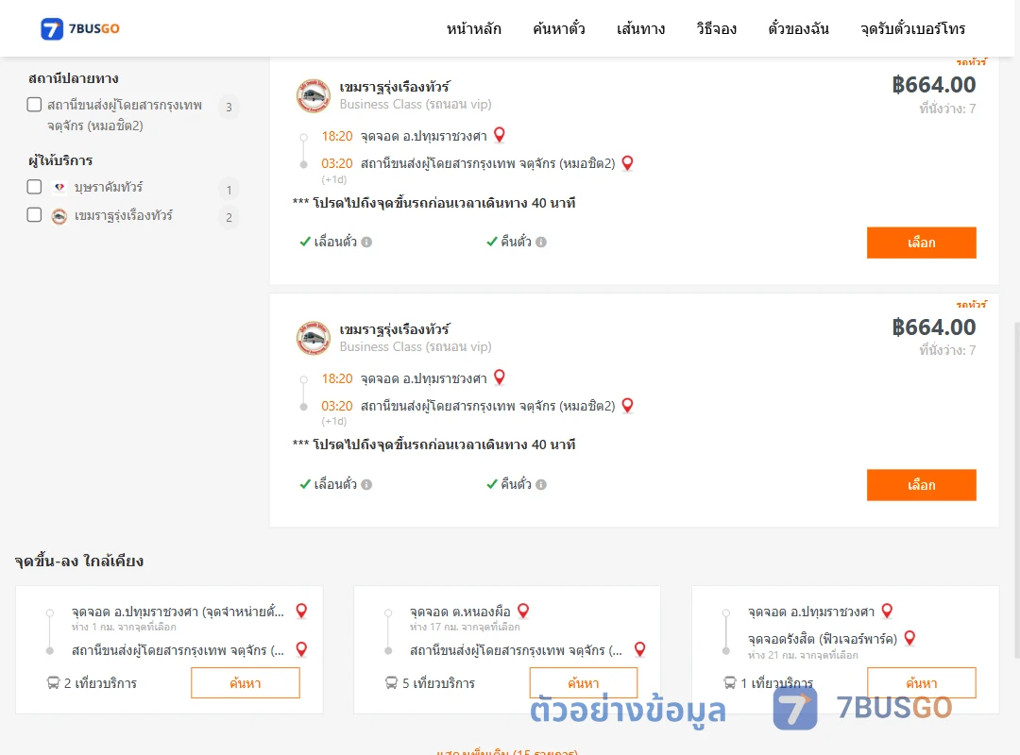
Task: Show เลื่อนตั๋ว info icon in second card
Action: (366, 484)
